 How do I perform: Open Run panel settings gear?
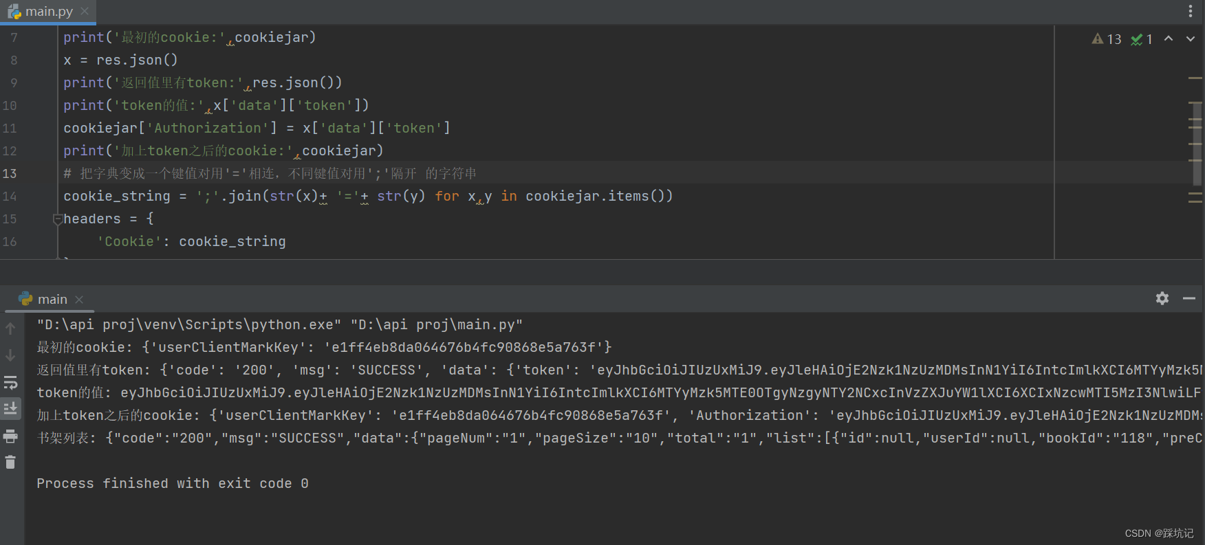(x=1162, y=298)
